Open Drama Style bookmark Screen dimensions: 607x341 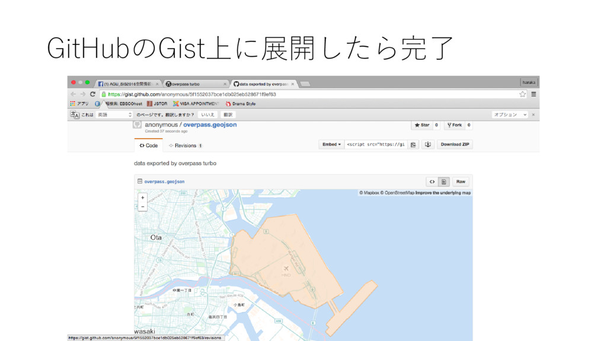tap(241, 104)
